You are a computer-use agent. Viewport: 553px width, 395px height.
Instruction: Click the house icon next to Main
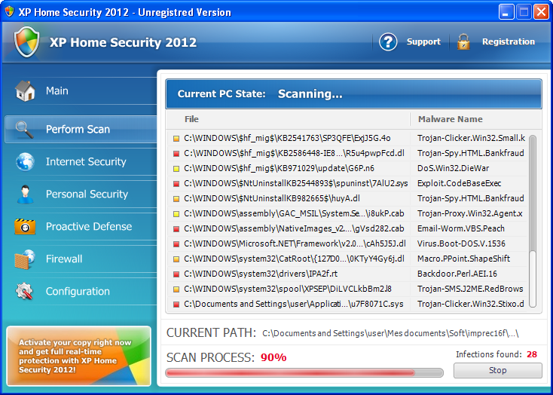pos(25,91)
